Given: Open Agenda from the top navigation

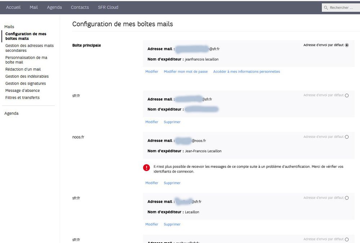Looking at the screenshot, I should 54,7.
